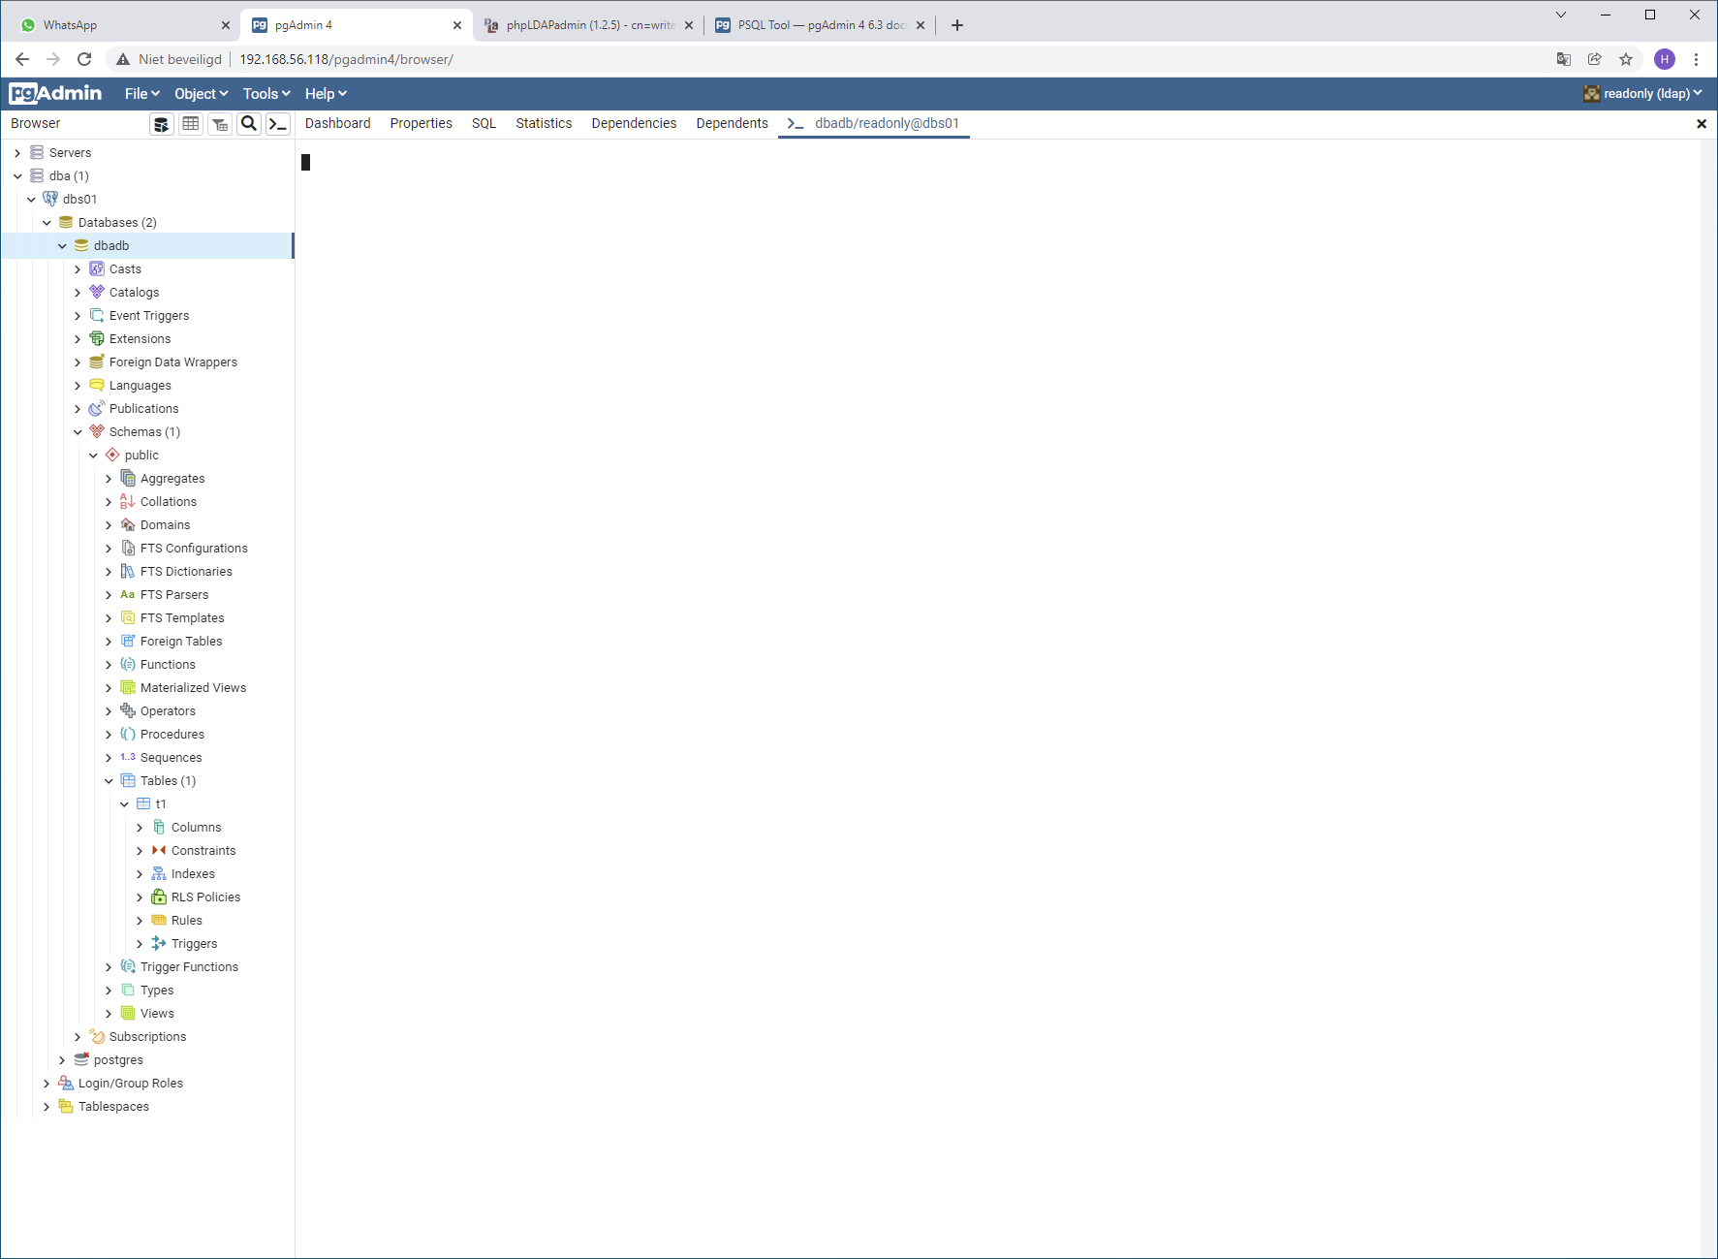The width and height of the screenshot is (1718, 1259).
Task: Open View Data table grid icon
Action: click(x=191, y=124)
